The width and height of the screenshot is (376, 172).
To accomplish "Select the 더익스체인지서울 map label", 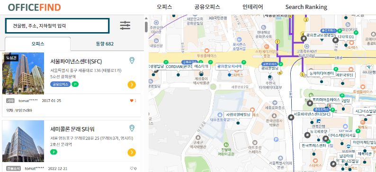I will tap(342, 135).
